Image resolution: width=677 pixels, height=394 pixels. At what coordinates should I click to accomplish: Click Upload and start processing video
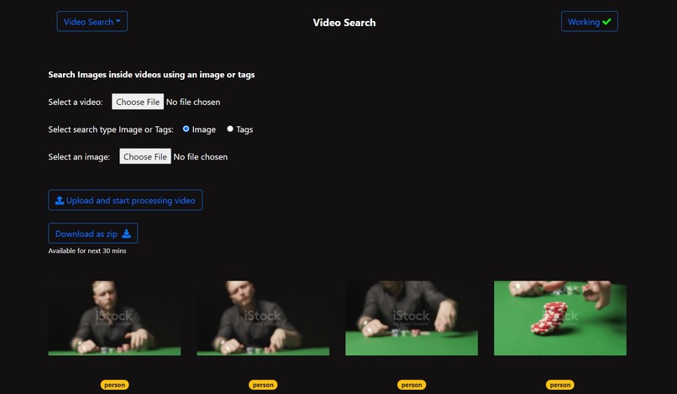(125, 201)
